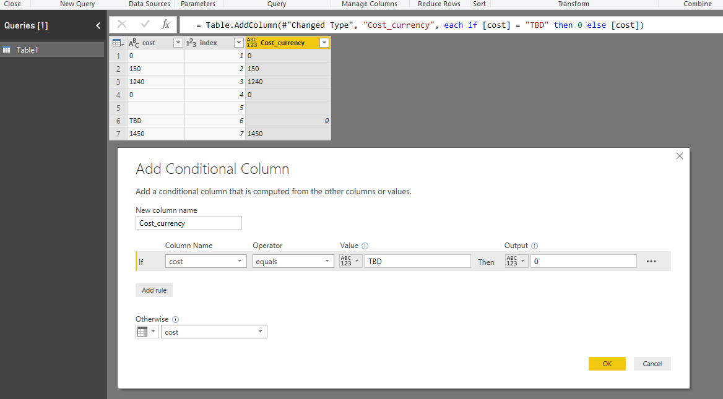Select the Queries [1] pane title
This screenshot has height=399, width=723.
[x=26, y=26]
